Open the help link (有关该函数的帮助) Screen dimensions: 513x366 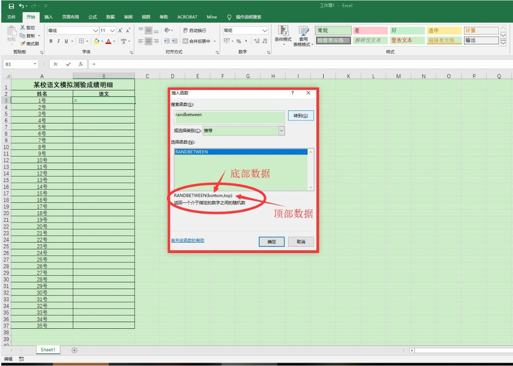188,241
